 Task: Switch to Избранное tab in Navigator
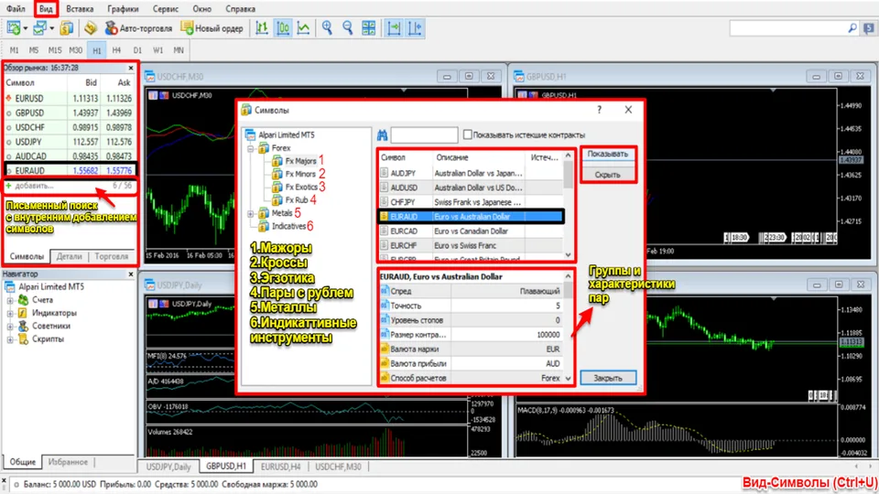coord(68,462)
